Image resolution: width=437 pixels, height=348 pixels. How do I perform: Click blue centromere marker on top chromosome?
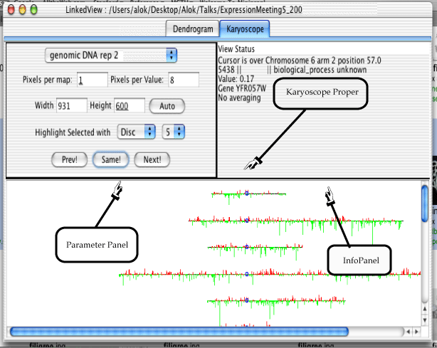[x=247, y=193]
